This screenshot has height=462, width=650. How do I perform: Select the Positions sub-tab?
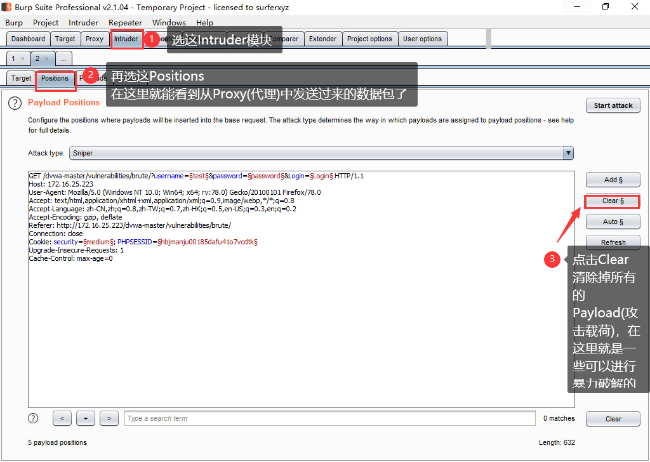(x=55, y=78)
